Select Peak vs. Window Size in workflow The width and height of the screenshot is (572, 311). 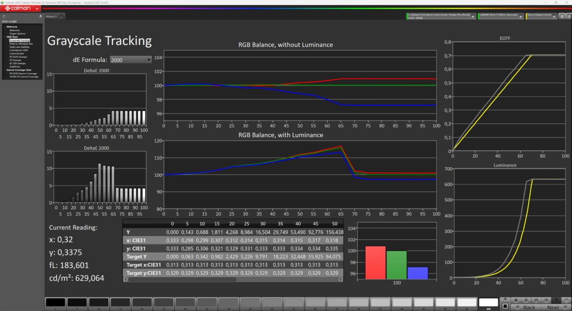click(21, 44)
